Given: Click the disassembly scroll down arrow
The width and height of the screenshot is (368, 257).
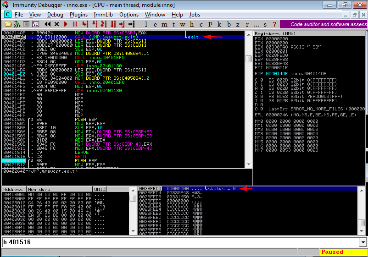Looking at the screenshot, I should point(249,164).
